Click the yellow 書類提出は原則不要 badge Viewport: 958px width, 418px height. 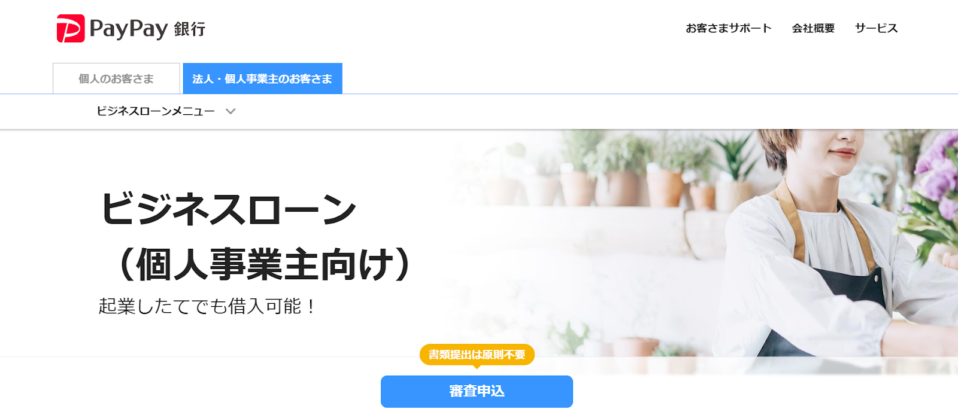477,355
